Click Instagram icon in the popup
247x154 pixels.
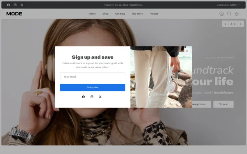tap(92, 97)
